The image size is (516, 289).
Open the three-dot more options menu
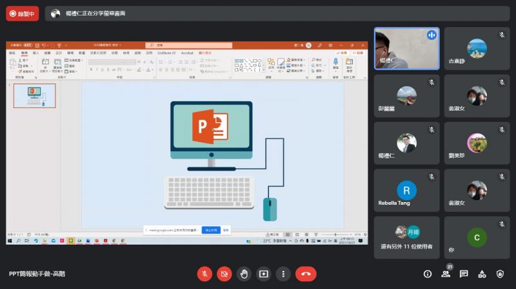tap(283, 274)
